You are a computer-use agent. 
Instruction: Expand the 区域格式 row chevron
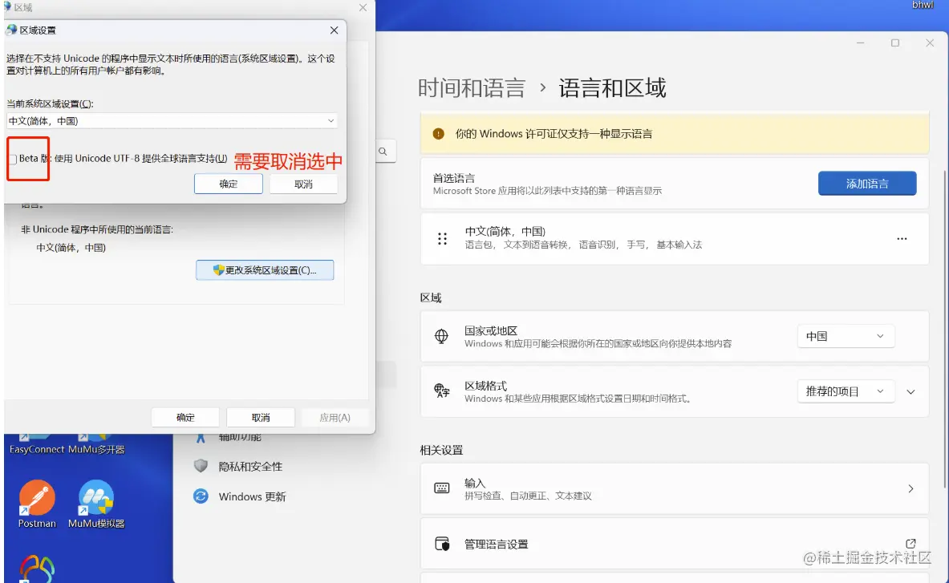910,392
